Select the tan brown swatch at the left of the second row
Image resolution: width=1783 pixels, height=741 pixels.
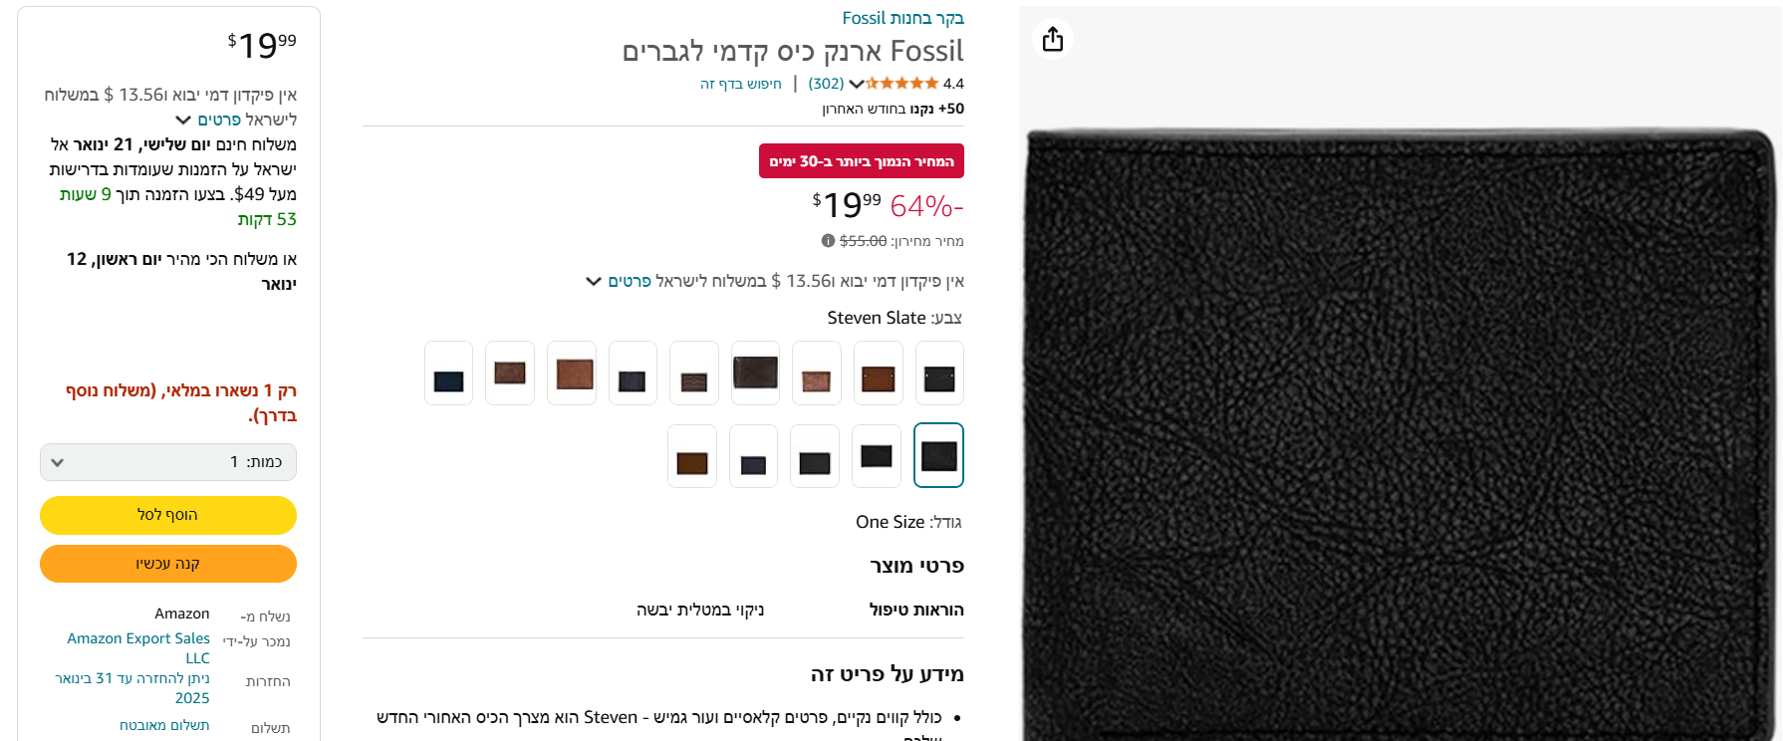[692, 456]
